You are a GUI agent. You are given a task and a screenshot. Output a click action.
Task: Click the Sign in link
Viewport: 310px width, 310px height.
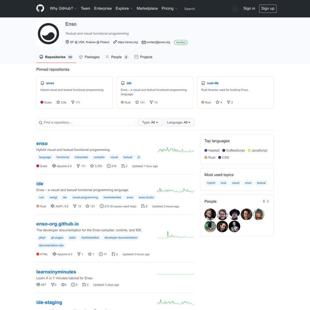249,8
